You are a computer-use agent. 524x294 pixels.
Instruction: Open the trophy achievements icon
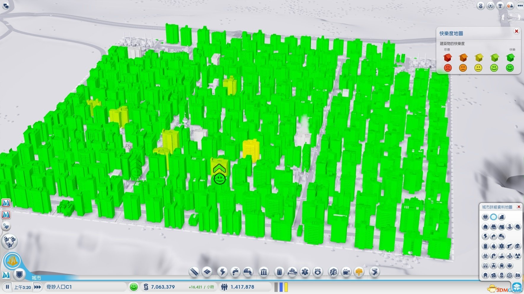500,6
